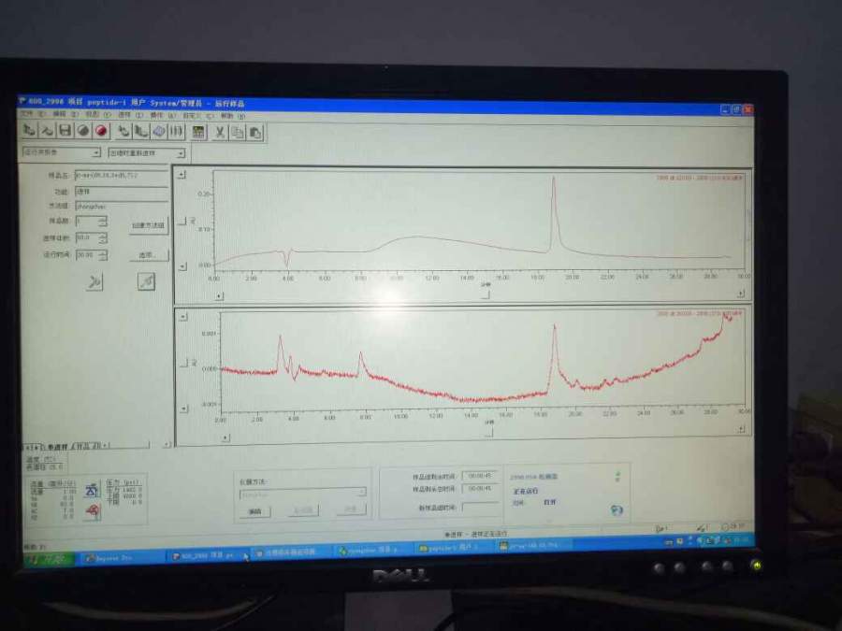Open the last menu in the menu bar
The image size is (842, 631).
click(x=233, y=116)
